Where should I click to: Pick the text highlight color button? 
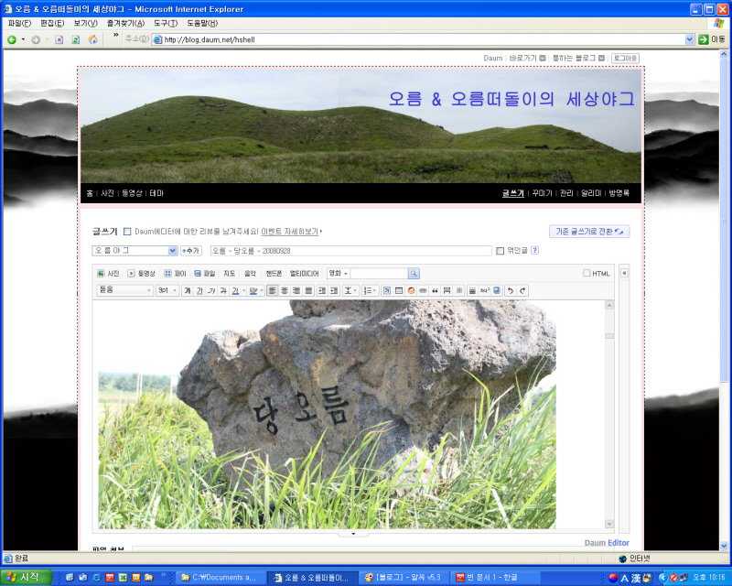pos(253,290)
